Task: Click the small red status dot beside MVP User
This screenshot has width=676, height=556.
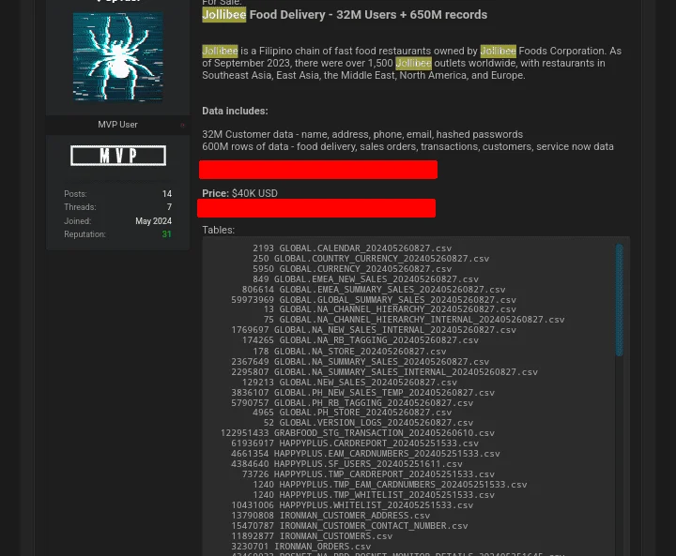Action: (x=182, y=126)
